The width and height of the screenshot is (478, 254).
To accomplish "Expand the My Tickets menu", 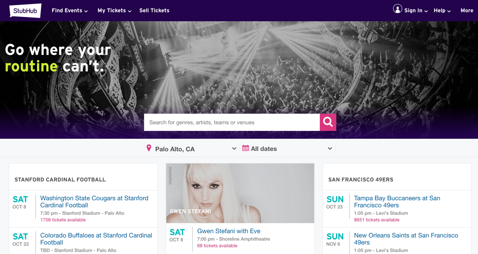I will (x=114, y=11).
